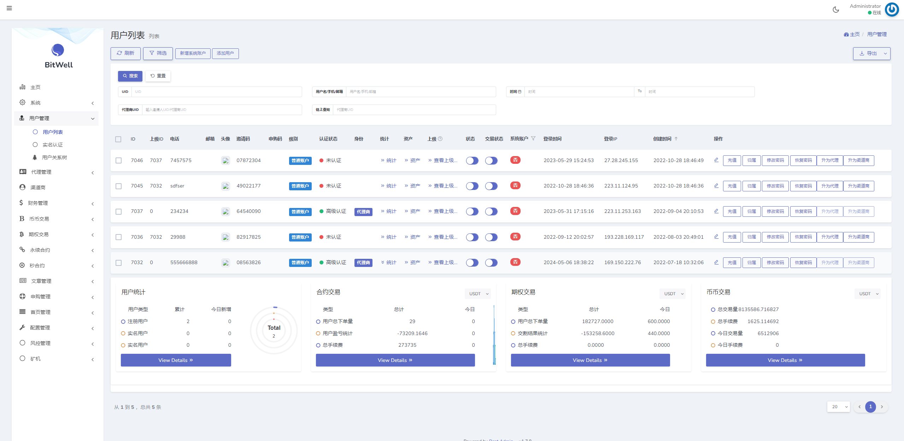
Task: Open USDT dropdown in 合约交易 panel
Action: pyautogui.click(x=479, y=294)
